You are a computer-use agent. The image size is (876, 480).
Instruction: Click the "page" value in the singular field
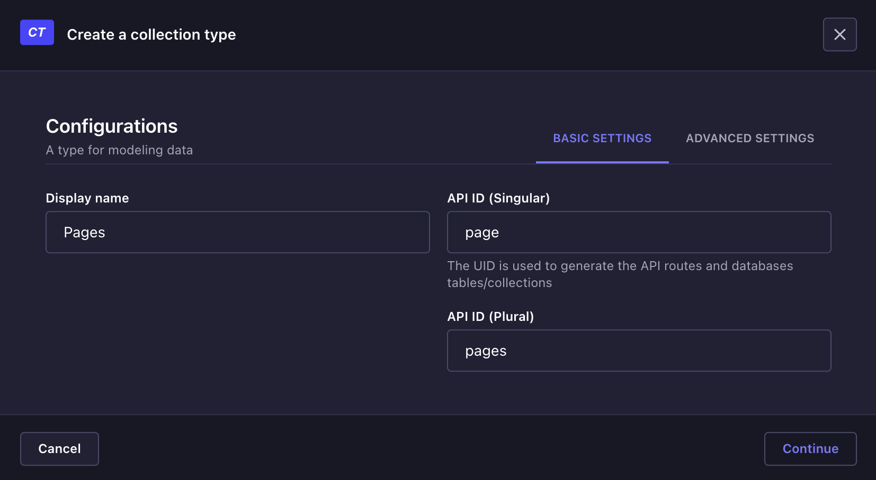click(482, 233)
